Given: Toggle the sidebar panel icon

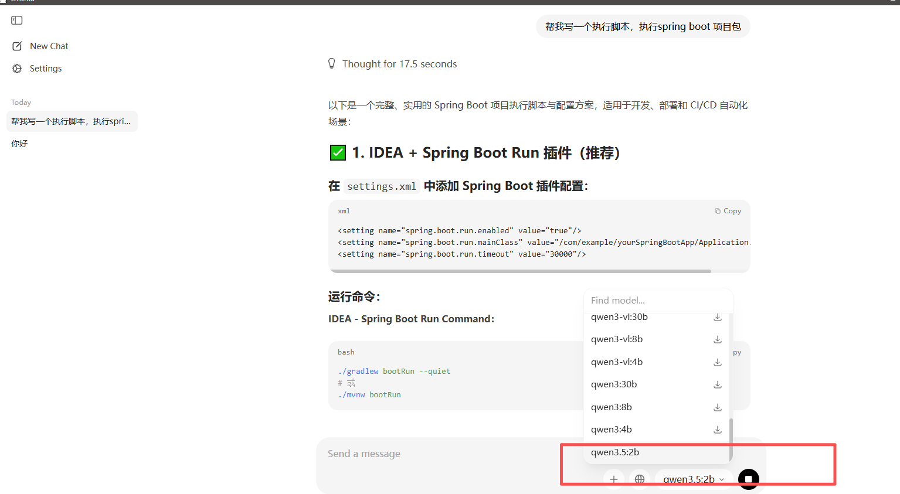Looking at the screenshot, I should click(x=17, y=21).
